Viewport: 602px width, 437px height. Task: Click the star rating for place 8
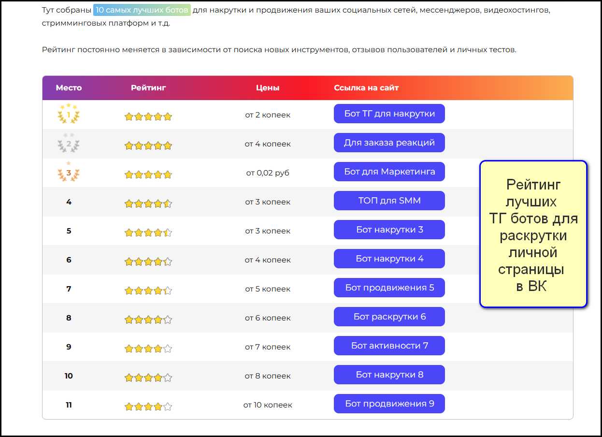click(x=148, y=320)
